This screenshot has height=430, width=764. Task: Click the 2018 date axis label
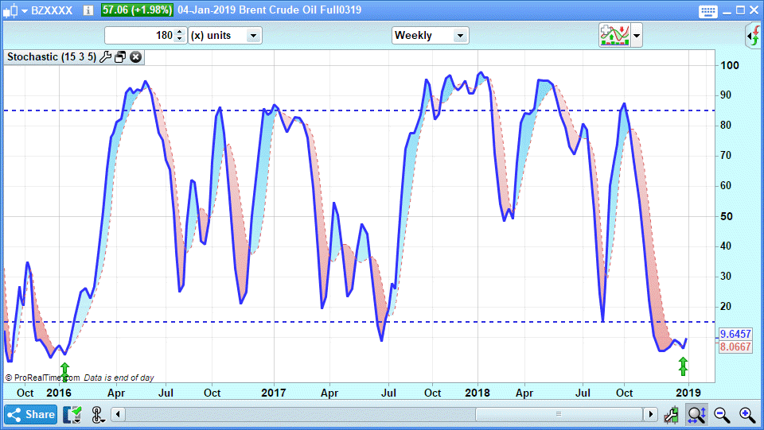coord(477,393)
